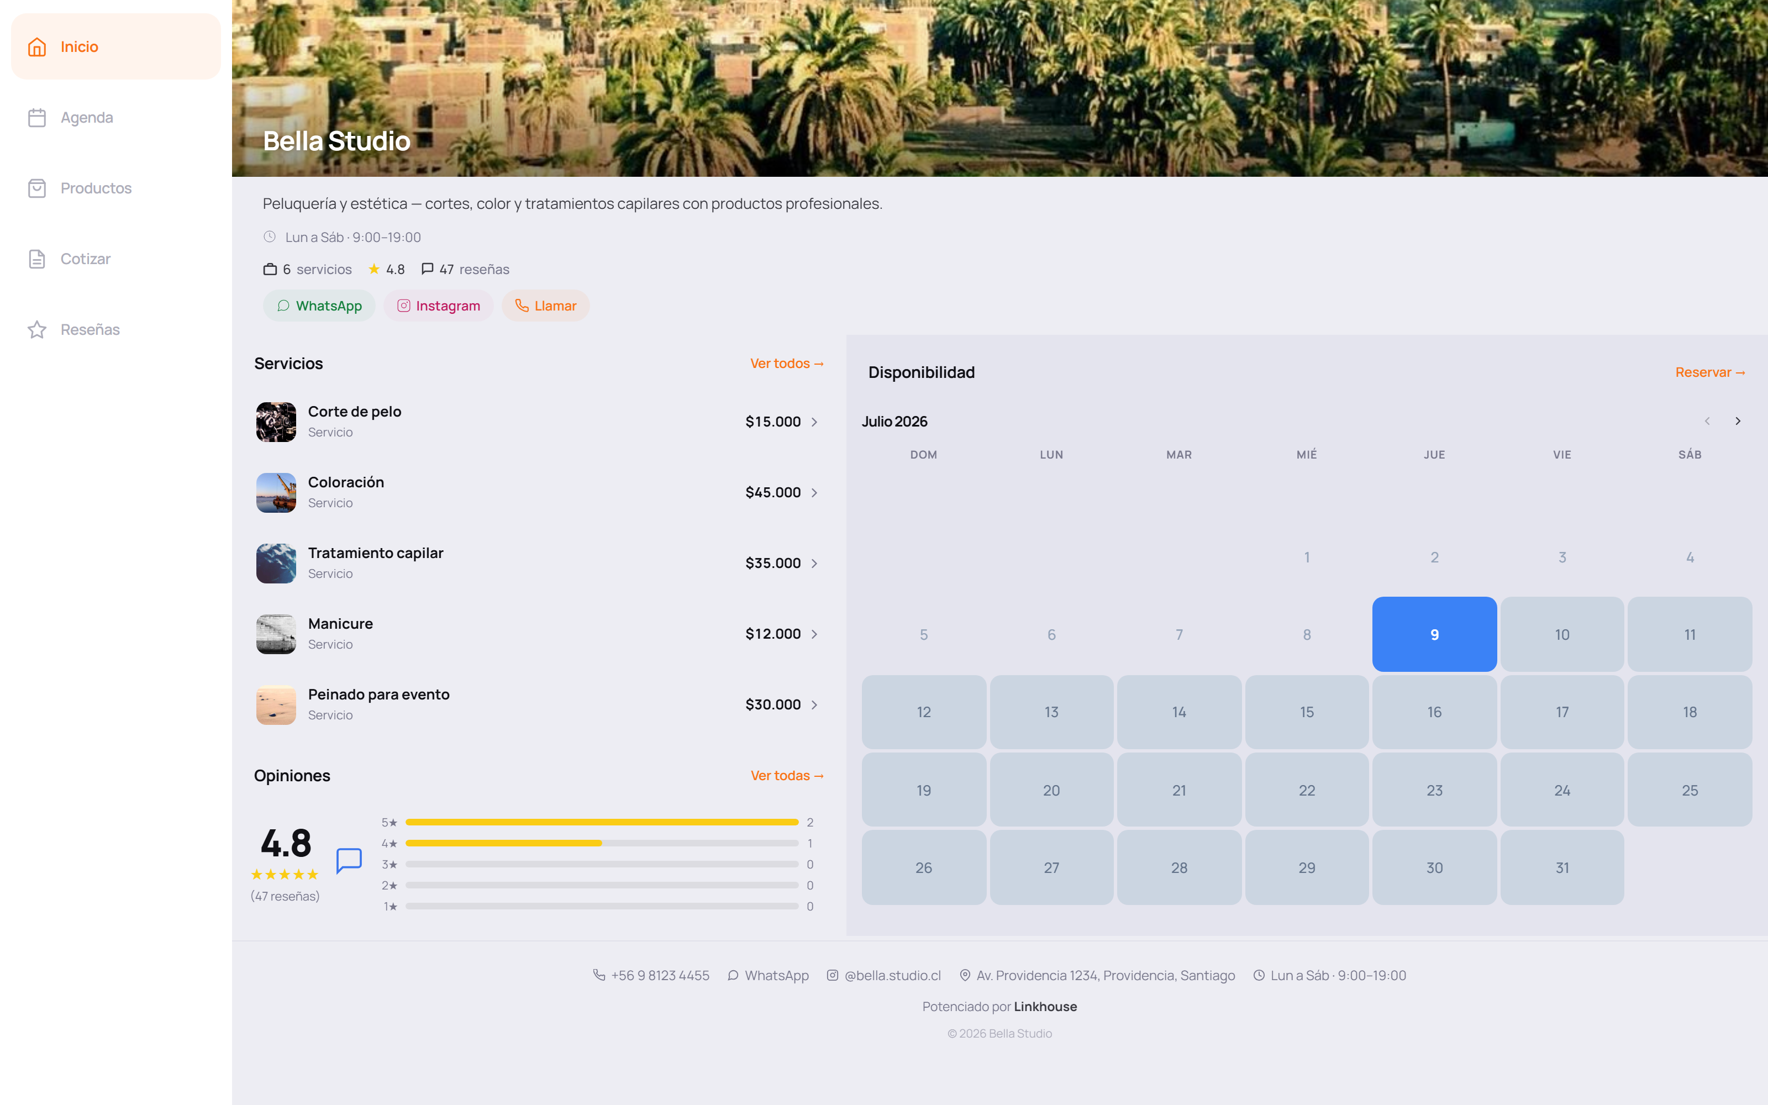The width and height of the screenshot is (1768, 1105).
Task: Choose day 26 in the calendar
Action: point(923,867)
